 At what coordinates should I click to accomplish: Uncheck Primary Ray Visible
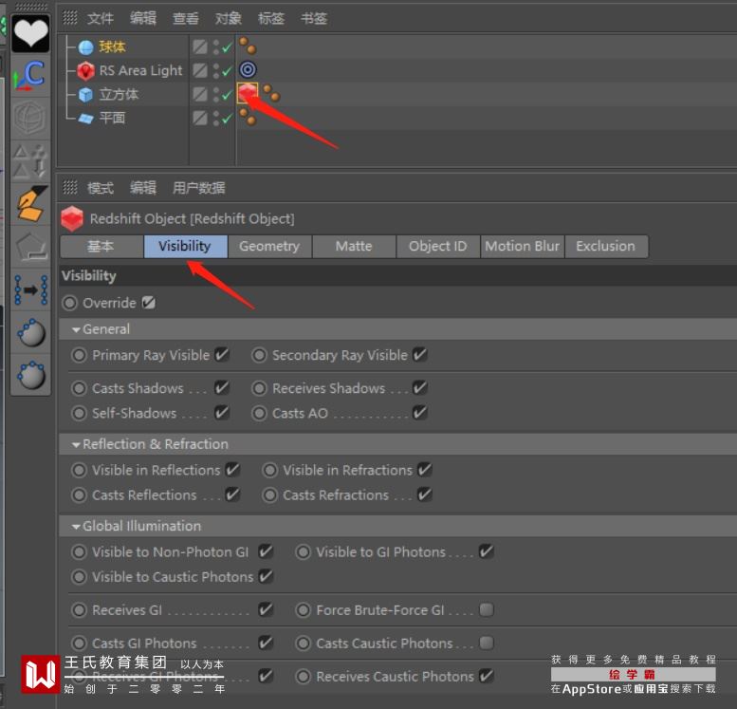click(222, 355)
